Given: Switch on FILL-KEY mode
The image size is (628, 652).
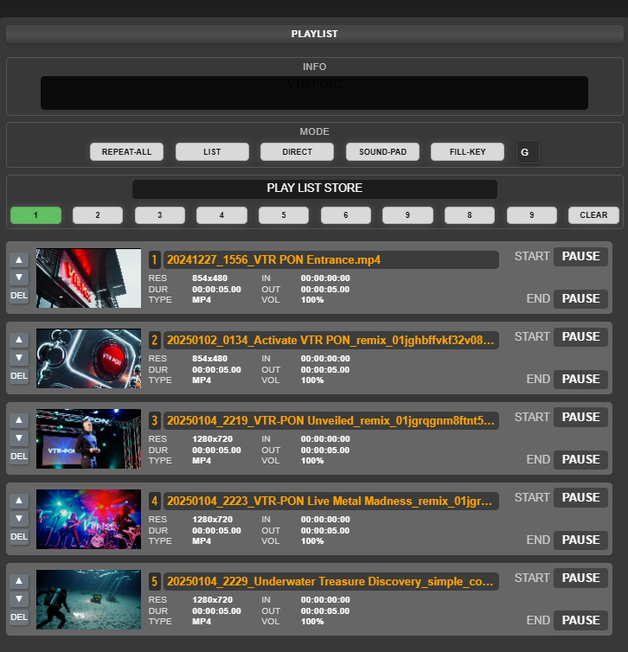Looking at the screenshot, I should 467,152.
